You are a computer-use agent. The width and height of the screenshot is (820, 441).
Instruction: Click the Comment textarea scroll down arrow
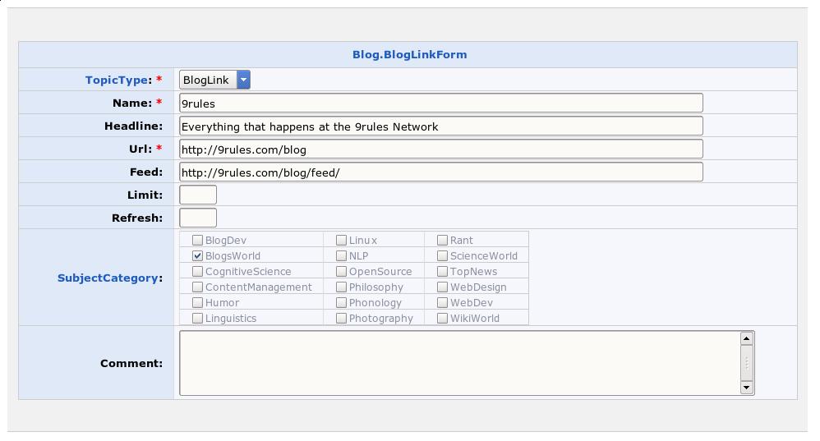(x=746, y=387)
